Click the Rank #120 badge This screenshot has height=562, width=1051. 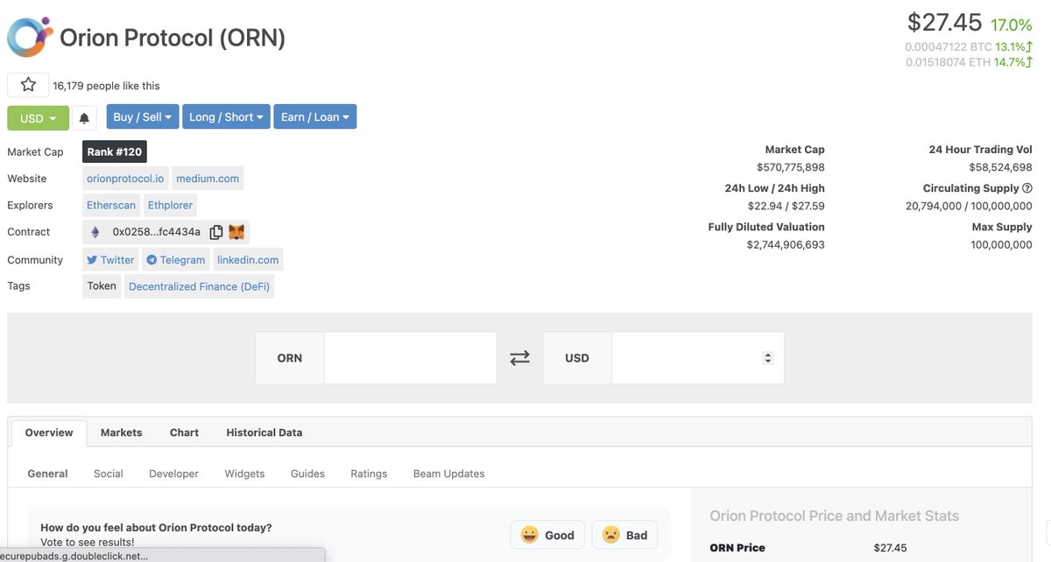(x=114, y=152)
